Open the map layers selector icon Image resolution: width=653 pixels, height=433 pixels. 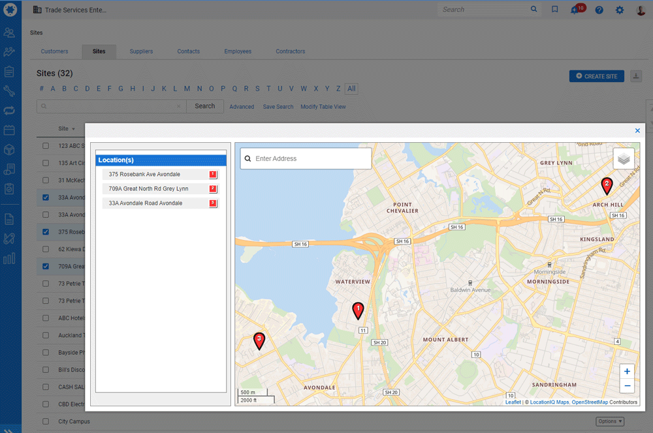(624, 158)
